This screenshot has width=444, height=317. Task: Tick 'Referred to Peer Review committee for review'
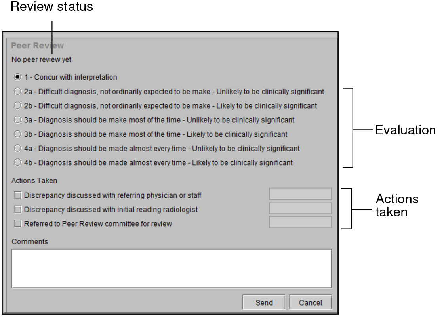17,223
